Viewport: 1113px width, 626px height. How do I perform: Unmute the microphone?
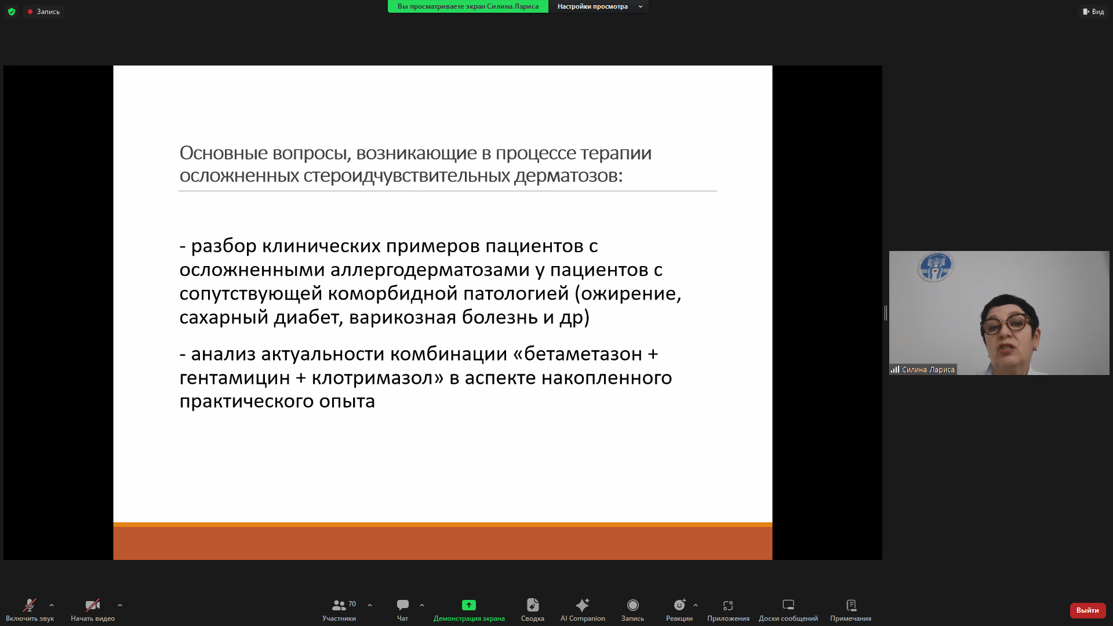click(x=30, y=606)
